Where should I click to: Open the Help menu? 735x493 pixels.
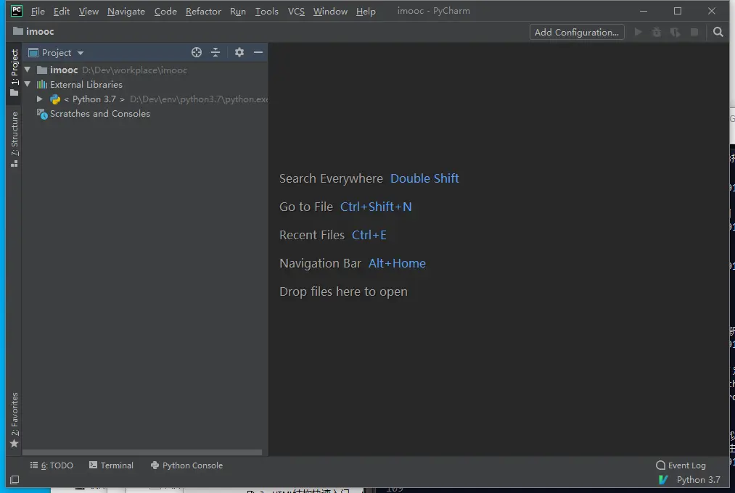pos(366,11)
